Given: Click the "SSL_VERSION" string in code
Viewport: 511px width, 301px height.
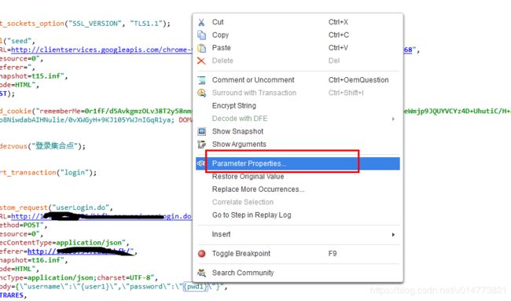Looking at the screenshot, I should coord(95,24).
